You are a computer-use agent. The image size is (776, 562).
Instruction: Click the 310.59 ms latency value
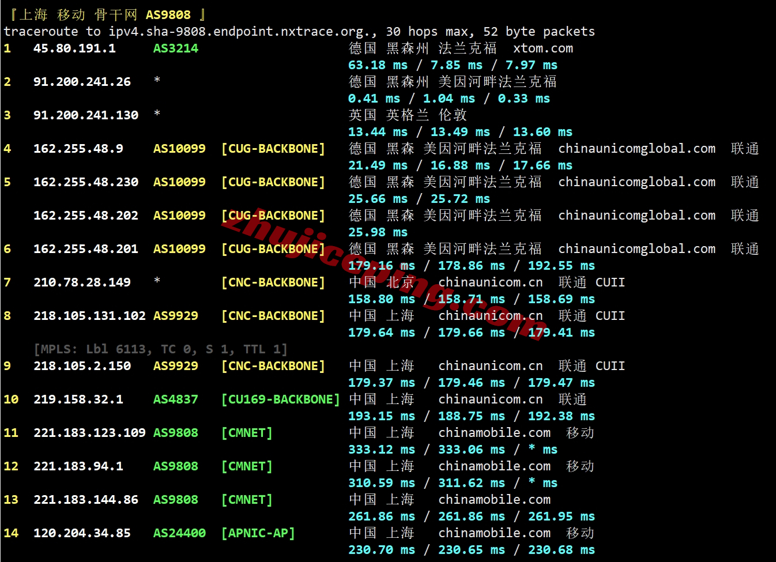tap(382, 483)
